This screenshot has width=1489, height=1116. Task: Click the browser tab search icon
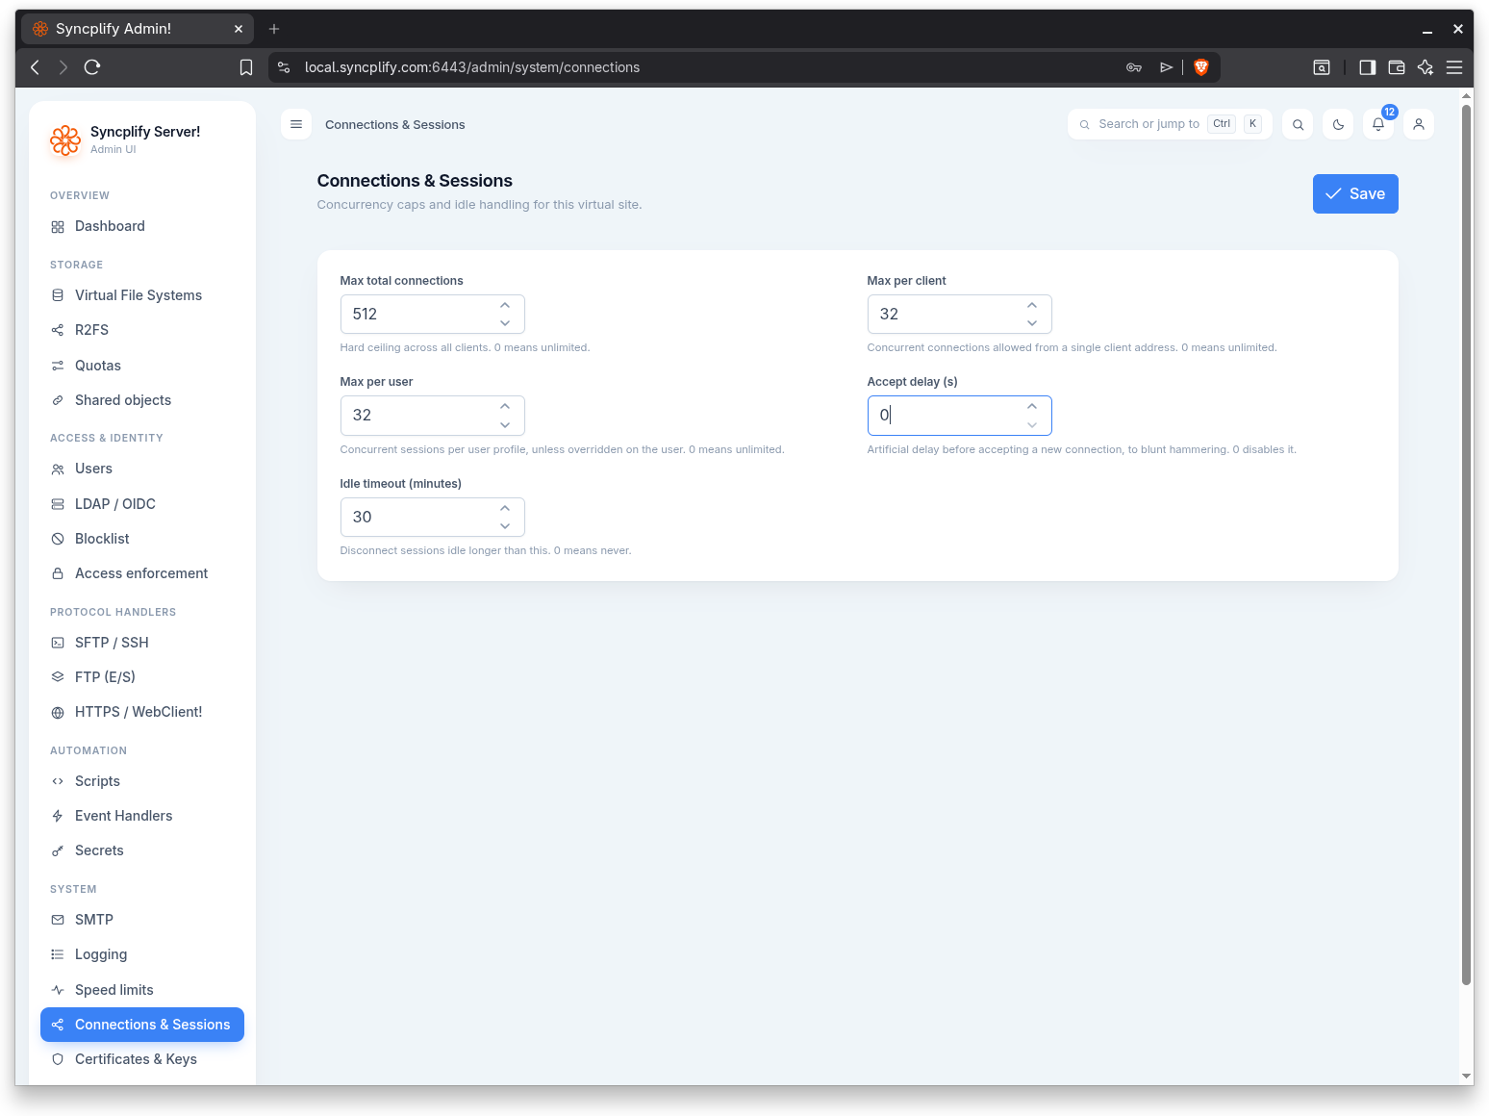click(1322, 67)
